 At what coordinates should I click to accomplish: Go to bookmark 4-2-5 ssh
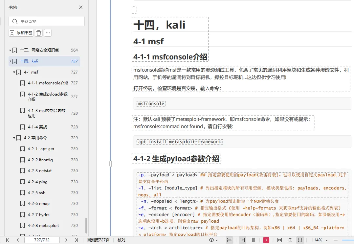click(37, 193)
